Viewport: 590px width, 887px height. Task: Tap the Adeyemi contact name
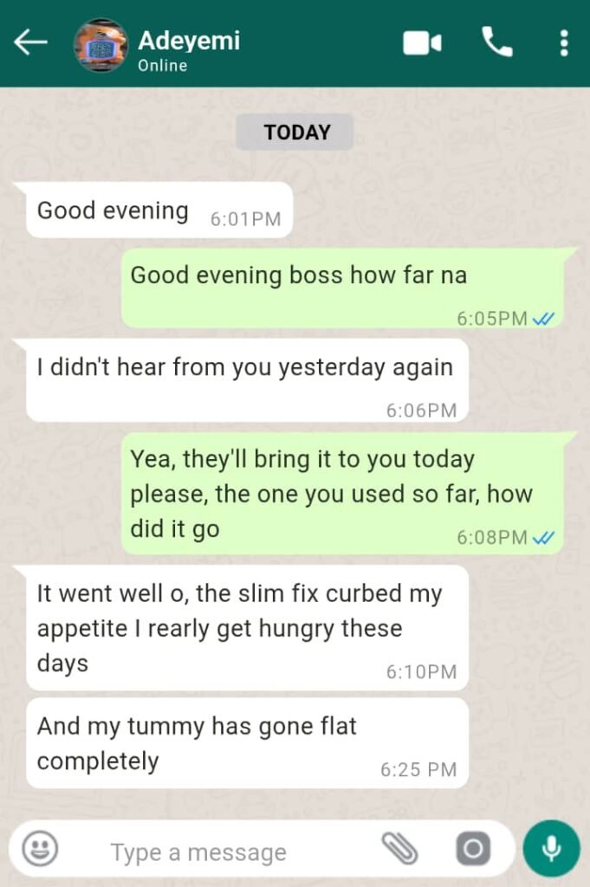(189, 41)
